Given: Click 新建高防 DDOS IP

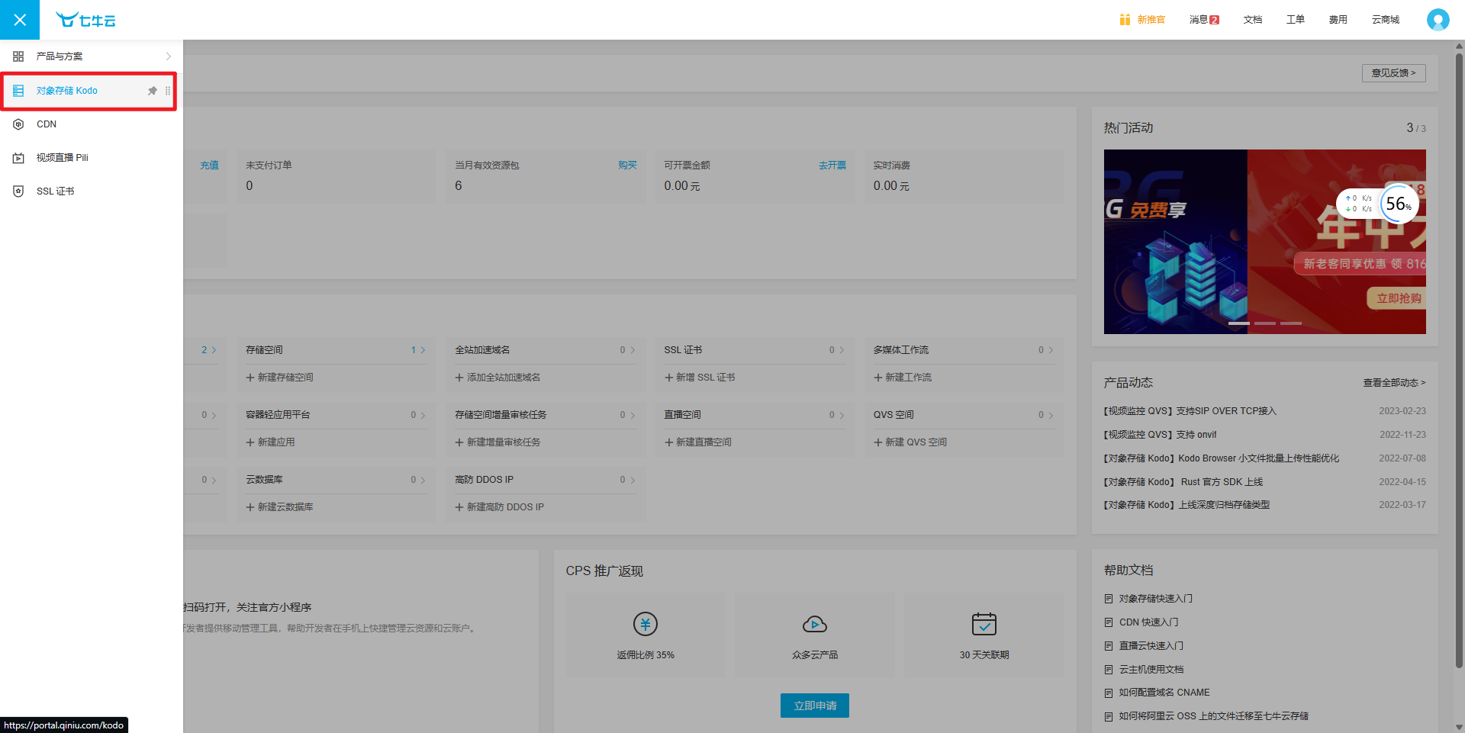Looking at the screenshot, I should [500, 507].
